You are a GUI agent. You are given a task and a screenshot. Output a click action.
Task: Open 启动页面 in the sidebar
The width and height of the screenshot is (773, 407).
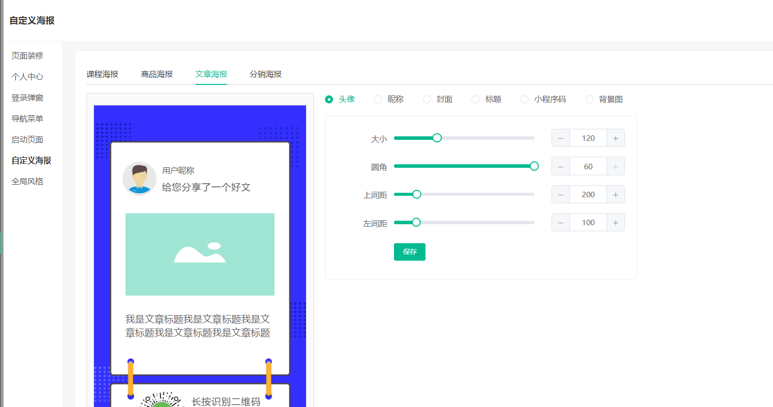click(27, 139)
